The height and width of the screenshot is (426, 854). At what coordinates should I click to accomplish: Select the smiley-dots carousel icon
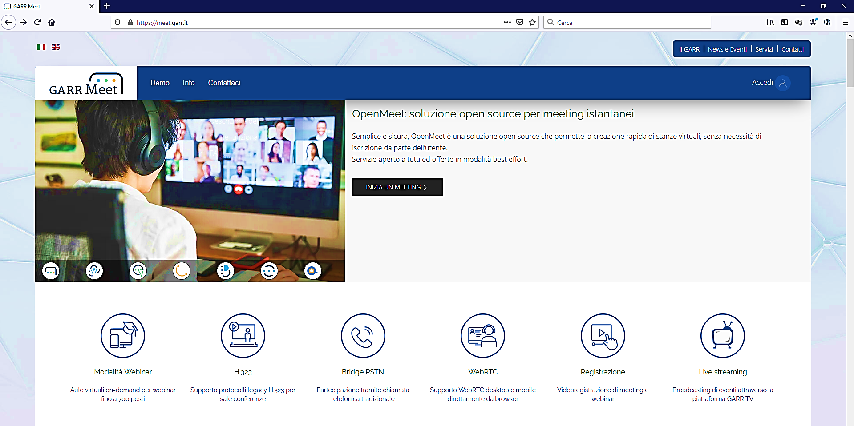(x=269, y=271)
